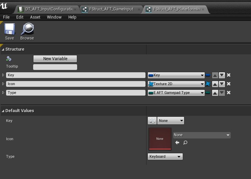This screenshot has height=179, width=251.
Task: Toggle container type for Icon variable
Action: point(208,84)
